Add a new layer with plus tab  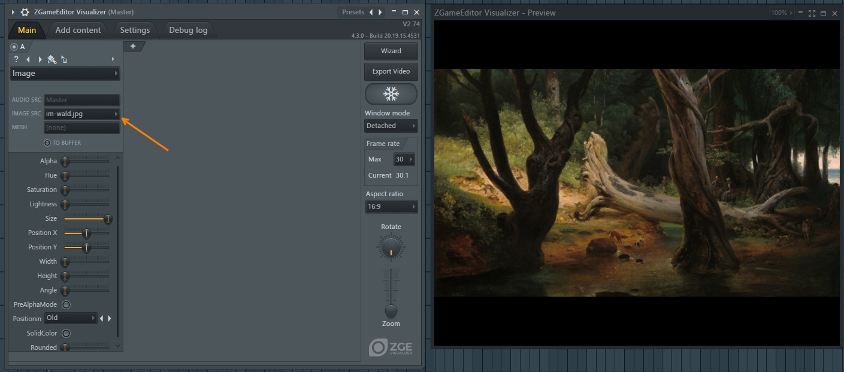[x=133, y=46]
